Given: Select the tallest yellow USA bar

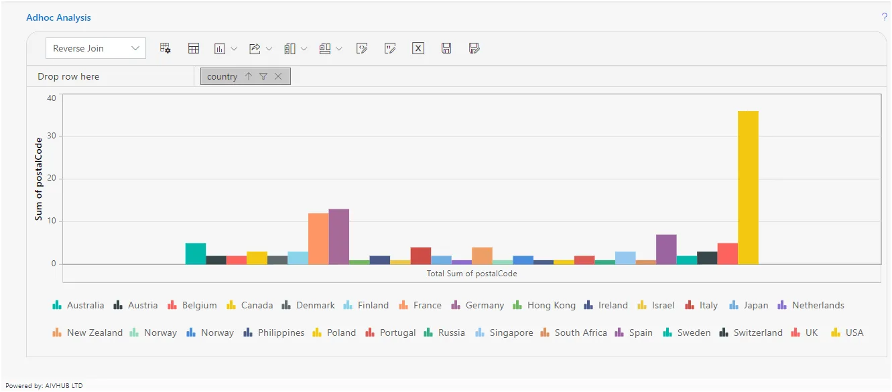Looking at the screenshot, I should [748, 187].
